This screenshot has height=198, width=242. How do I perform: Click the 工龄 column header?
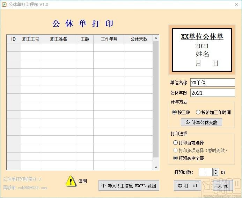(85, 39)
